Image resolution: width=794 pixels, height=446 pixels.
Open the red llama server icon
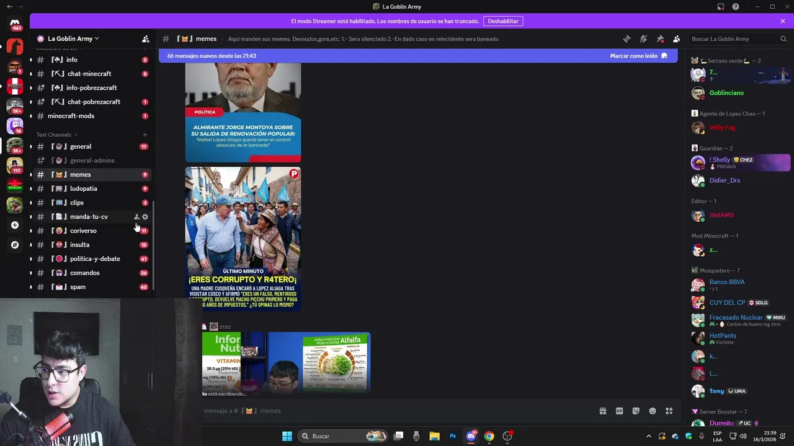15,46
